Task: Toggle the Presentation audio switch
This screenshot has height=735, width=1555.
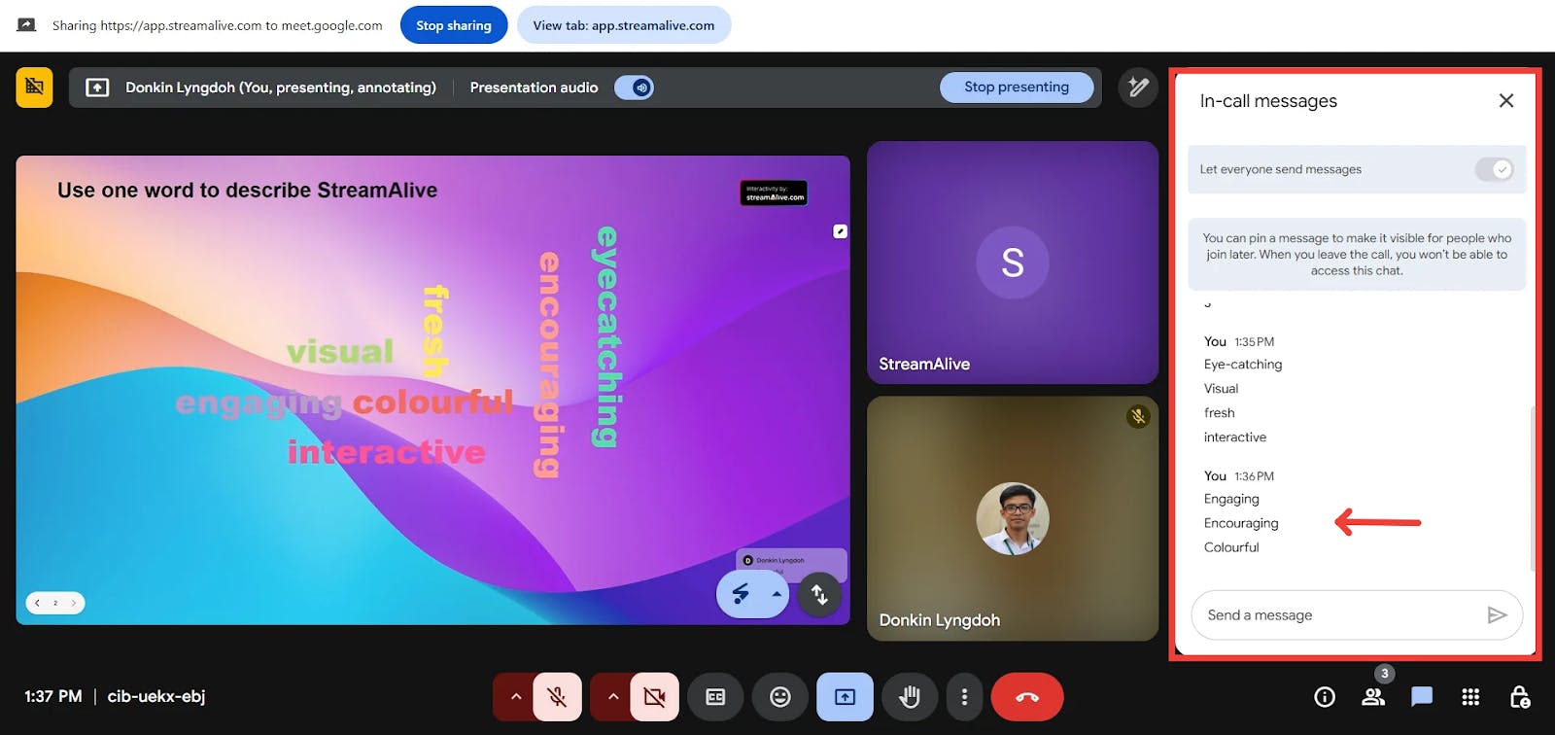Action: coord(635,87)
